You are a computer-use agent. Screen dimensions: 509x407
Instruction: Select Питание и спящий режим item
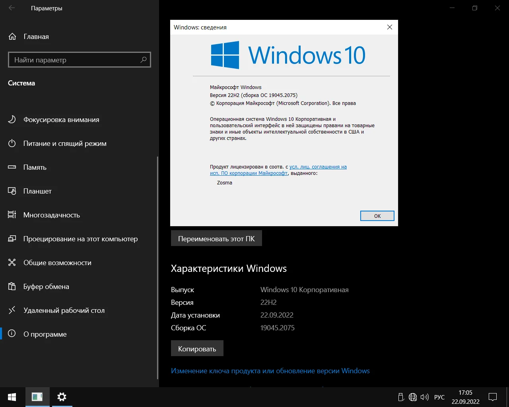pos(79,143)
